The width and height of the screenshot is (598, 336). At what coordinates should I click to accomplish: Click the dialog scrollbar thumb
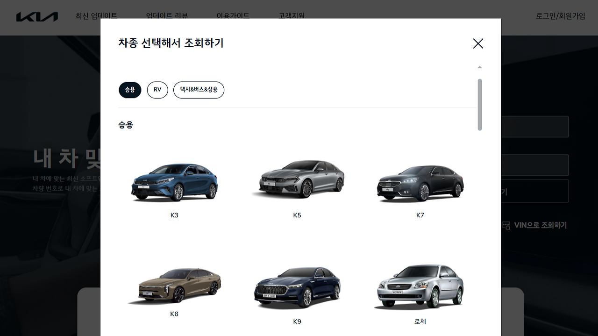click(480, 105)
